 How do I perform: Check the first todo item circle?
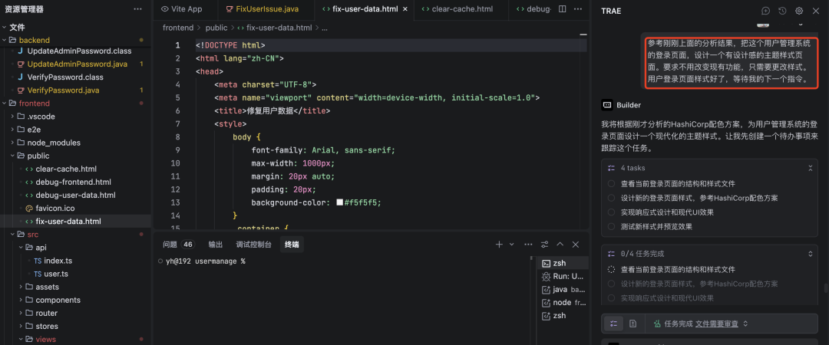[611, 184]
